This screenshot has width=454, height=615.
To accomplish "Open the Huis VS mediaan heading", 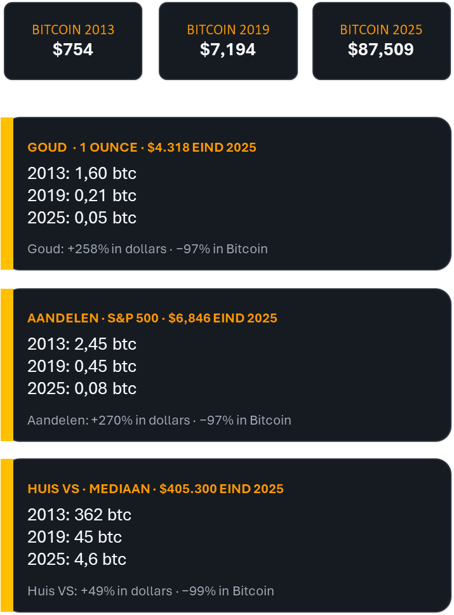I will point(156,489).
